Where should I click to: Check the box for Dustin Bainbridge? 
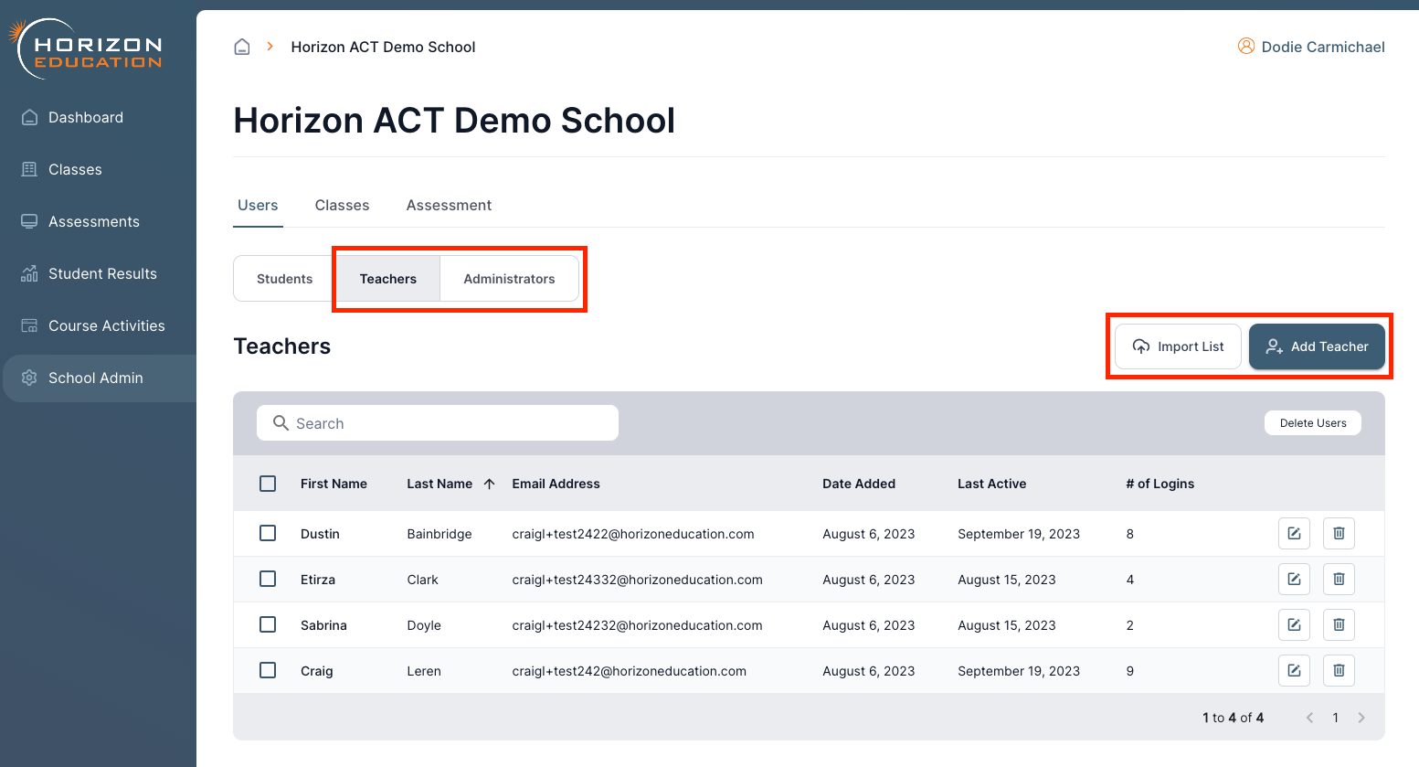(x=268, y=533)
